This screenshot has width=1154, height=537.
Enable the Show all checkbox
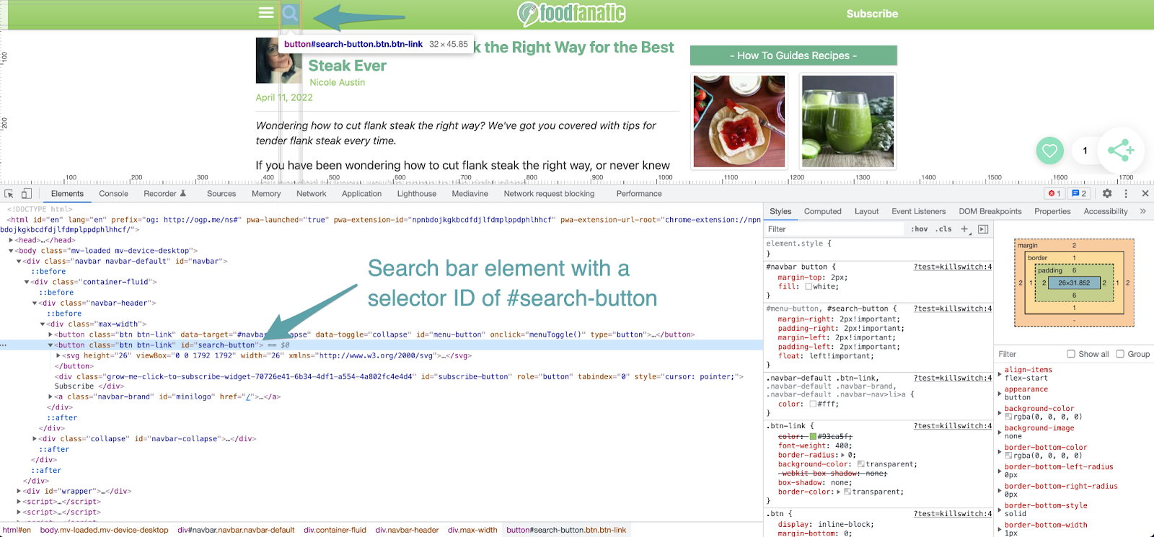1071,354
